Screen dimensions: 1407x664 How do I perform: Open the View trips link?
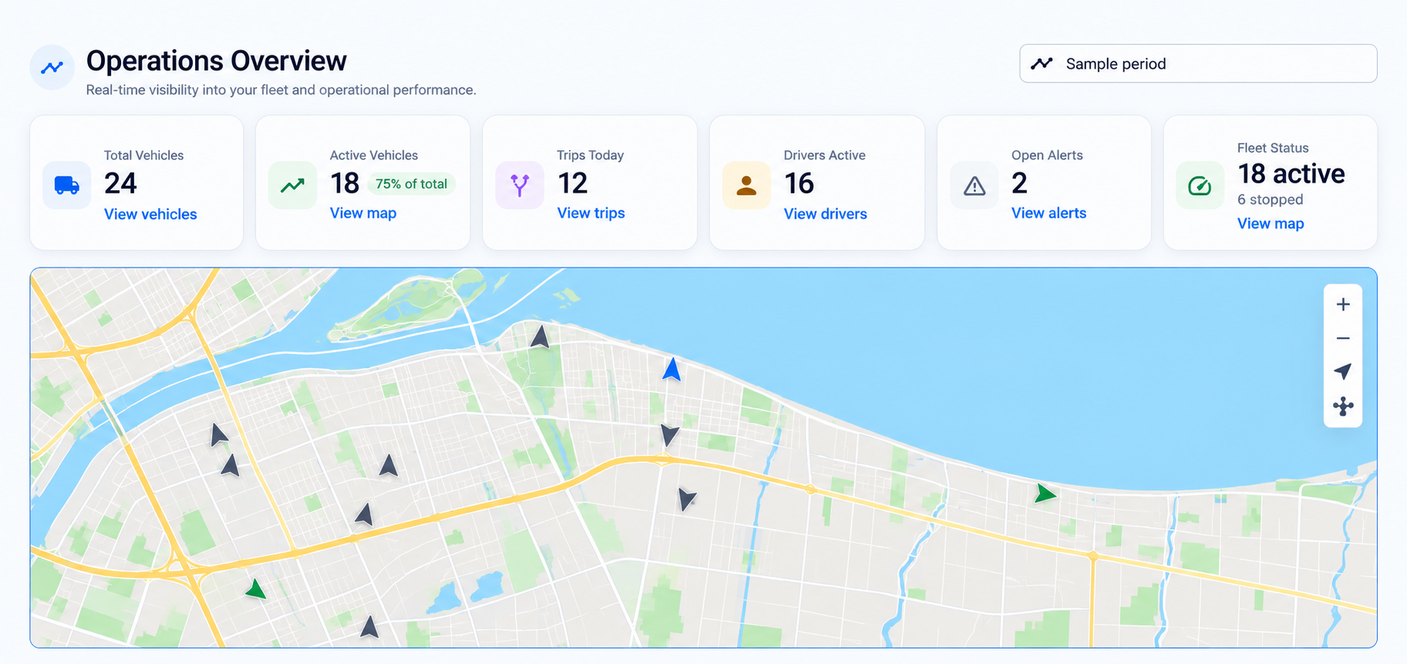[x=591, y=213]
